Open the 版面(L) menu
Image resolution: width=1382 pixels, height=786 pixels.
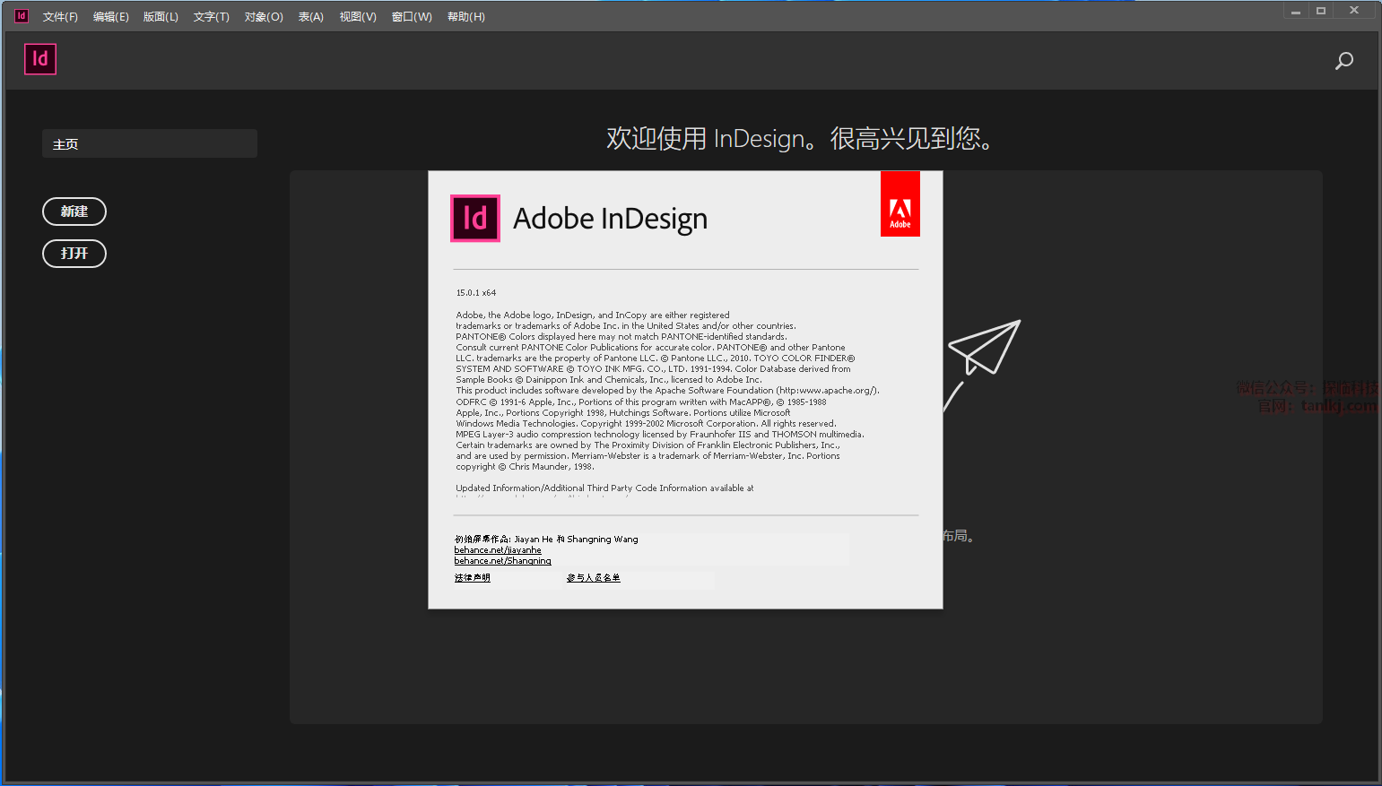point(161,17)
